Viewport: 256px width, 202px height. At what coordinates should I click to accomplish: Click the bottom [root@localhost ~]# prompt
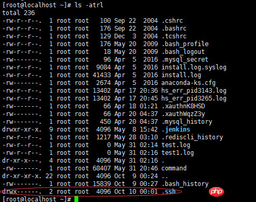click(37, 199)
